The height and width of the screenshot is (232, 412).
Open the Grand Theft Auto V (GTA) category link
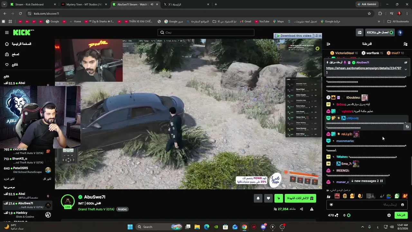click(96, 209)
